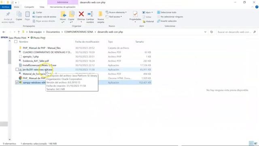Viewport: 259px width, 146px height.
Task: Switch to details view icon in status bar
Action: 251,143
